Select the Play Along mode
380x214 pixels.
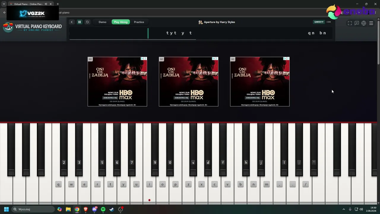pos(121,22)
